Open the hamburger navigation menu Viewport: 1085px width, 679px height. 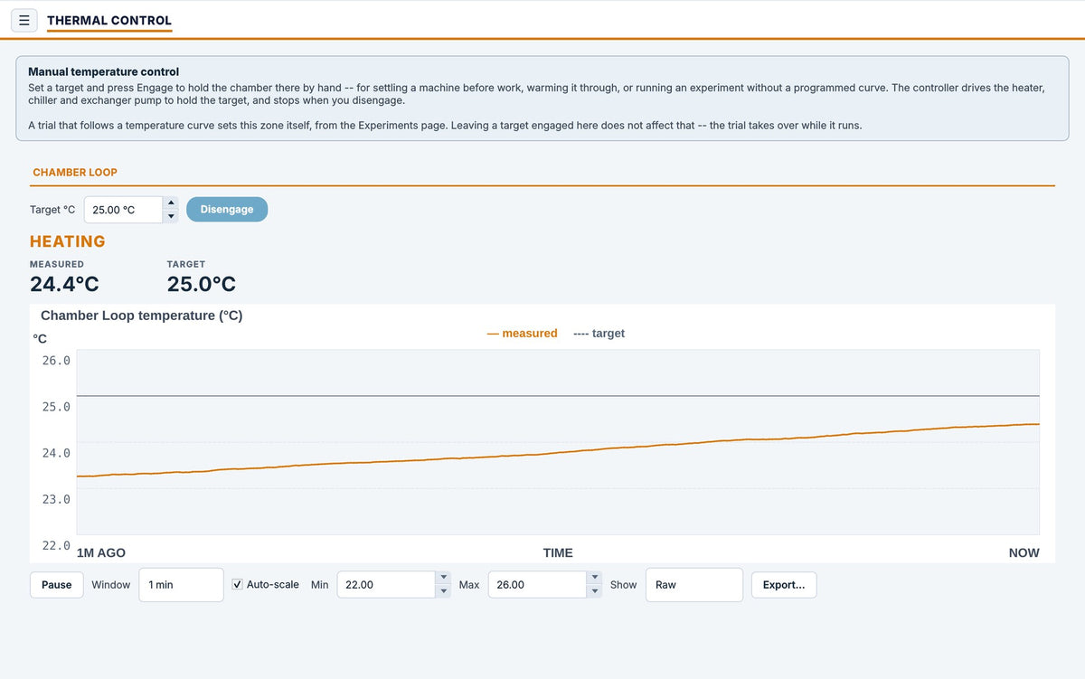click(24, 20)
